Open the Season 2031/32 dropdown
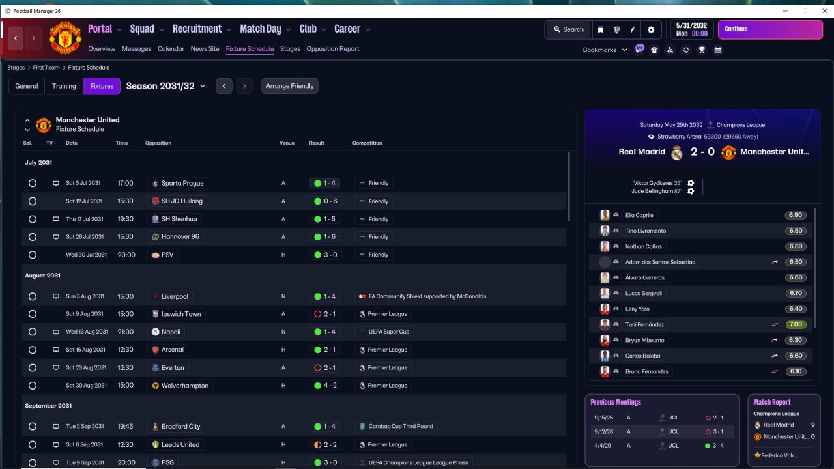 tap(165, 86)
